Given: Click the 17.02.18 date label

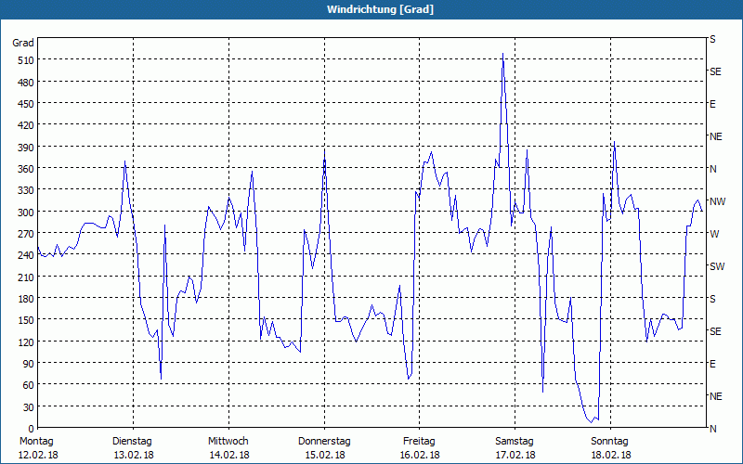Looking at the screenshot, I should pos(515,455).
